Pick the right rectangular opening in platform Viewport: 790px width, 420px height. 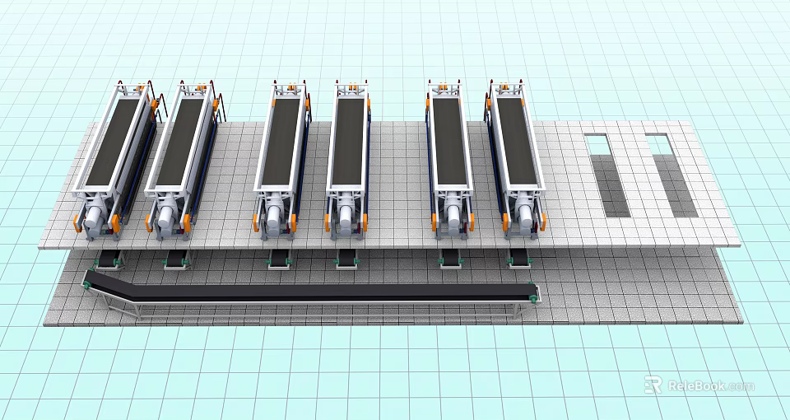click(671, 175)
